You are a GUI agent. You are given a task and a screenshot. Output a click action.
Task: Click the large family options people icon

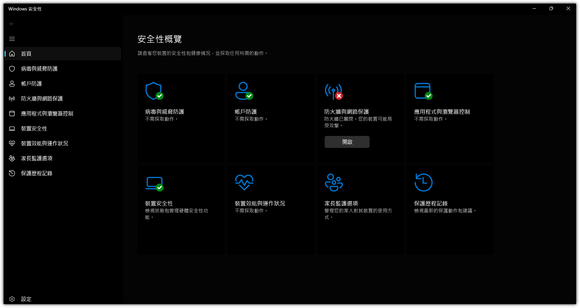coord(334,182)
